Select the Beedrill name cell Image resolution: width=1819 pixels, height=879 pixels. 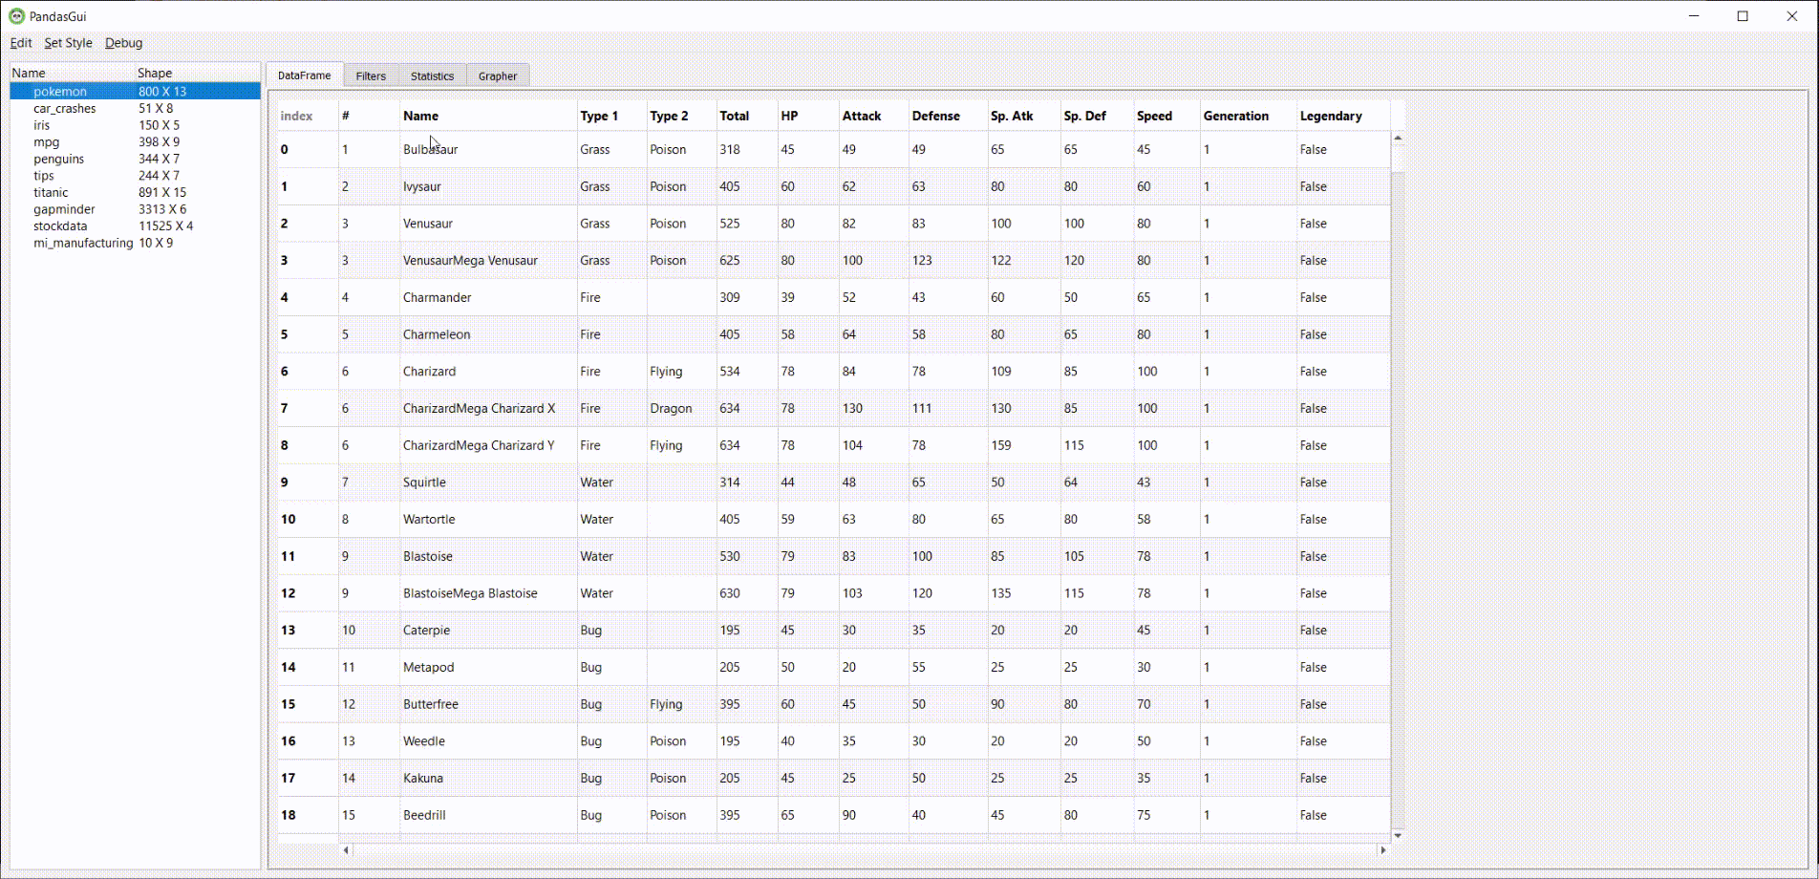tap(488, 815)
